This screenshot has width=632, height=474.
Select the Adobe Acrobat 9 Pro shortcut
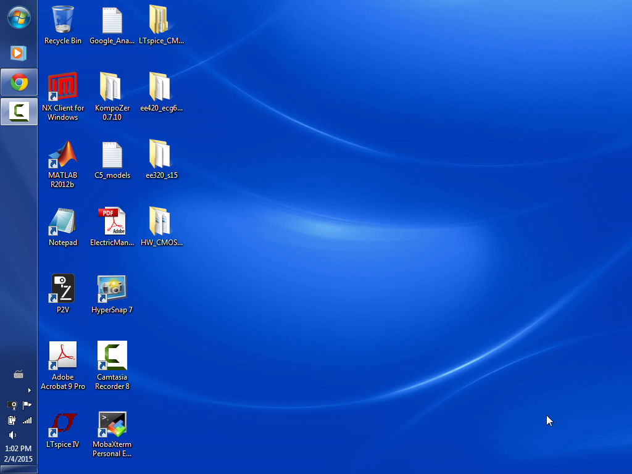pos(63,357)
